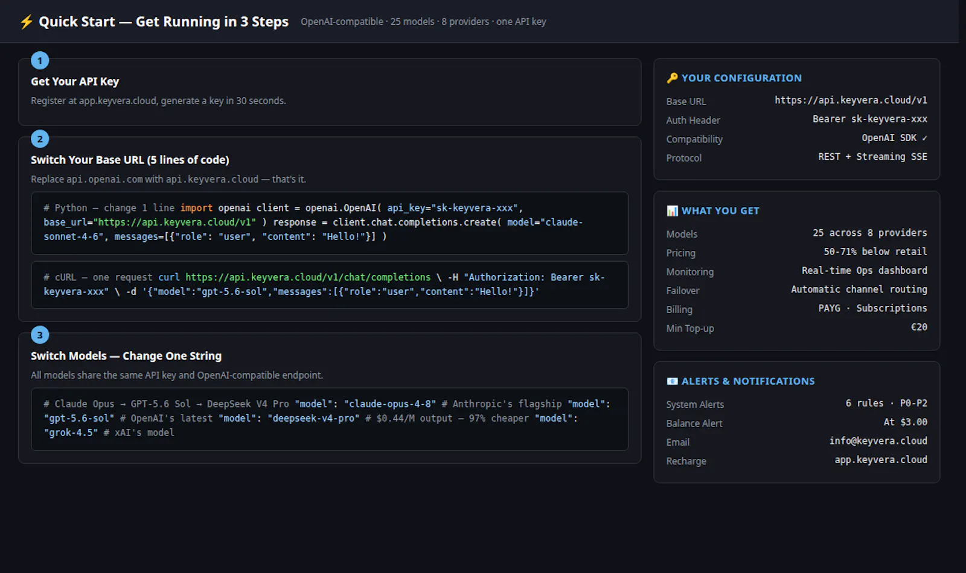Click the lightning bolt Quick Start icon
The width and height of the screenshot is (966, 573).
pos(26,22)
